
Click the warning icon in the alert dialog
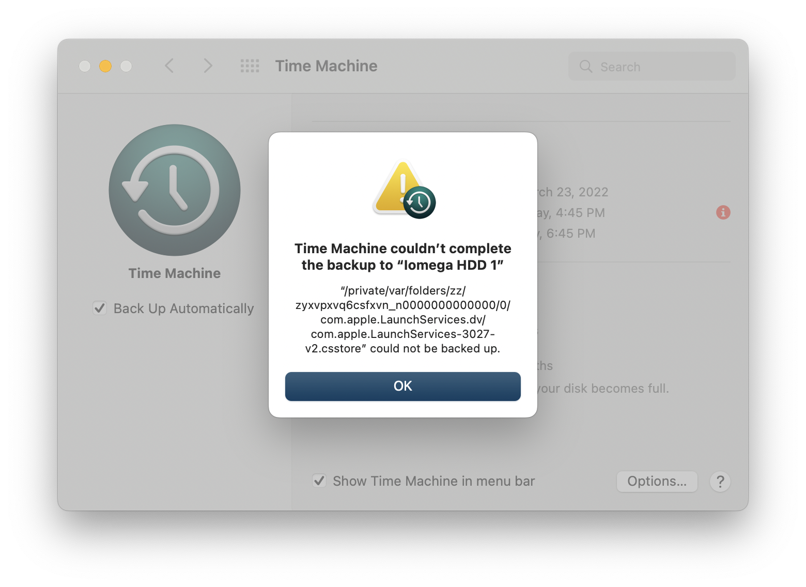pos(404,189)
